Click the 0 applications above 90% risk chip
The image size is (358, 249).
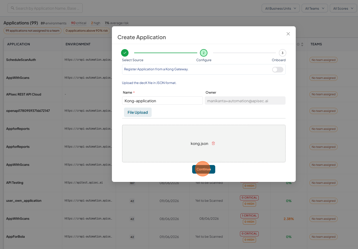[x=87, y=31]
